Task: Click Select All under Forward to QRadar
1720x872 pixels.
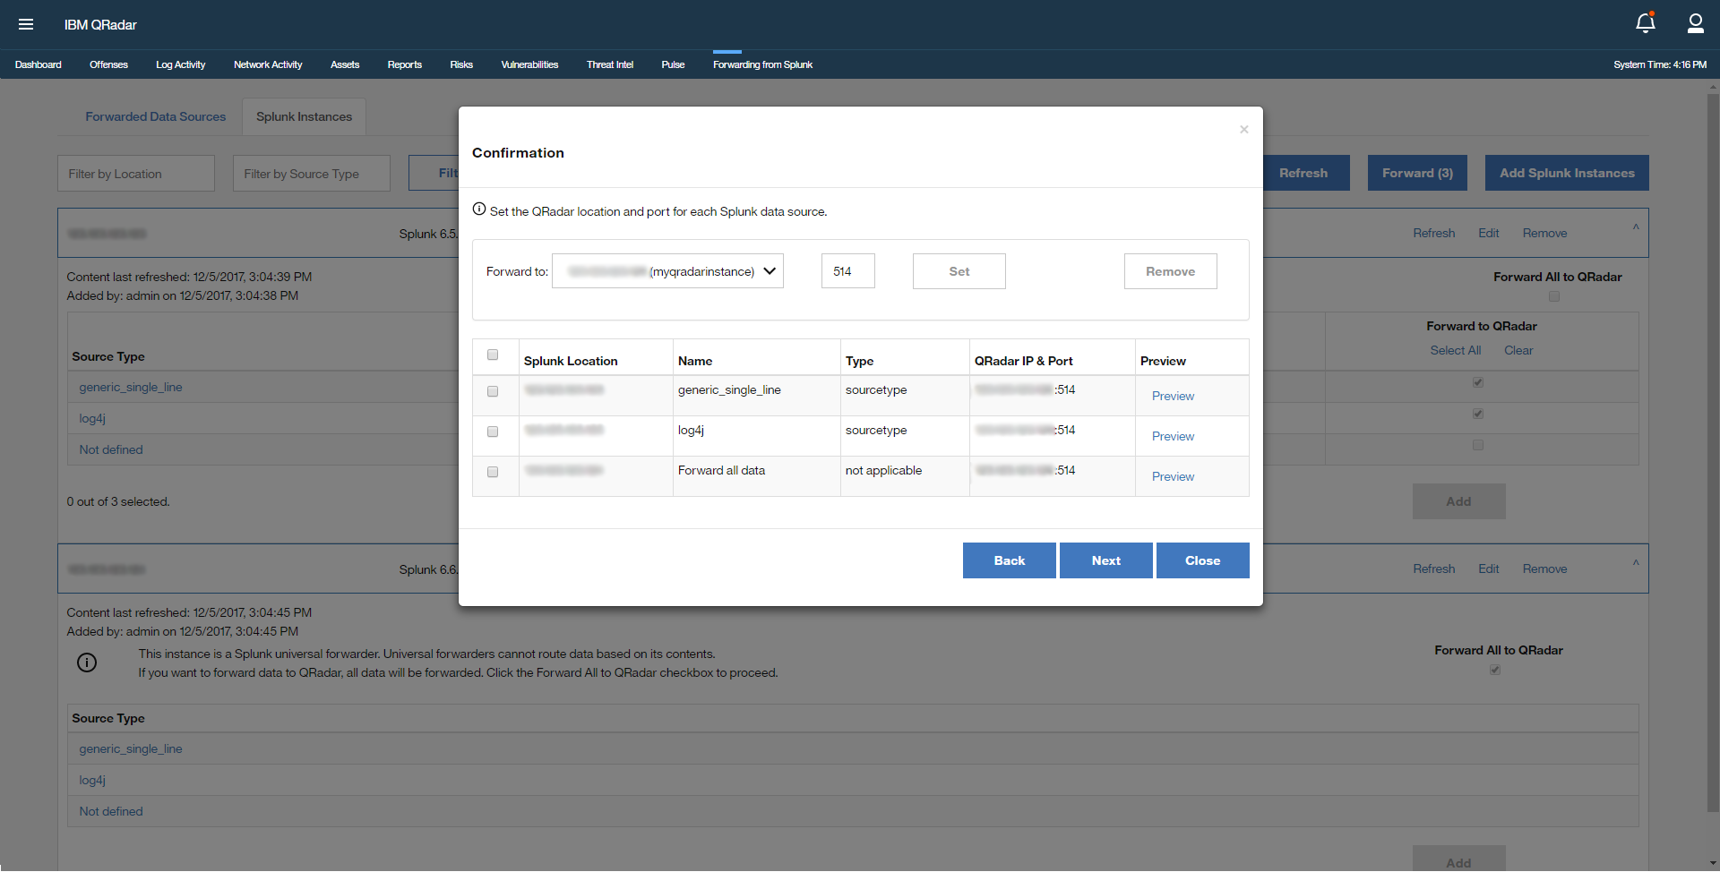Action: click(x=1456, y=351)
